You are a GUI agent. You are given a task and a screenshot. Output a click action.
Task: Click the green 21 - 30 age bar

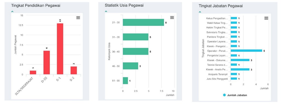pyautogui.click(x=143, y=22)
